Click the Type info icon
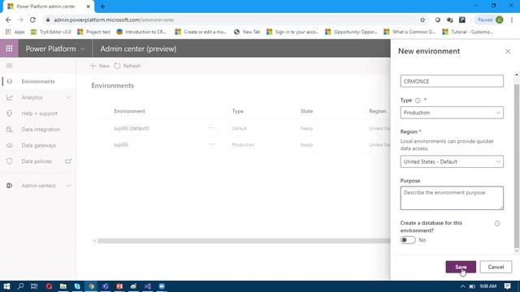The width and height of the screenshot is (520, 292). pos(418,101)
